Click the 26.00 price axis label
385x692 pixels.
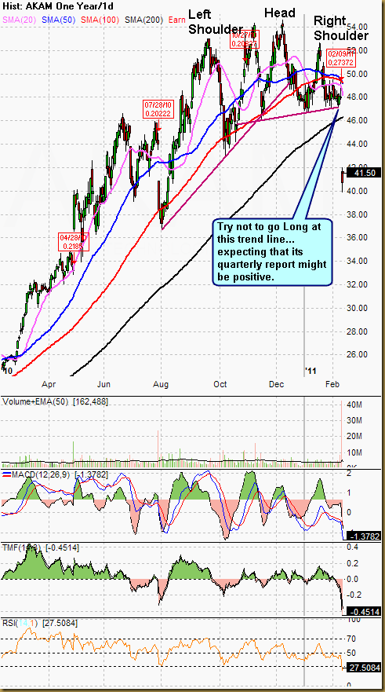click(358, 354)
